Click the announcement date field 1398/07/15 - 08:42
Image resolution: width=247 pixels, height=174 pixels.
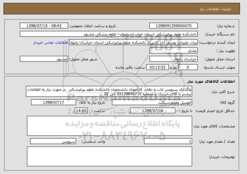[44, 26]
